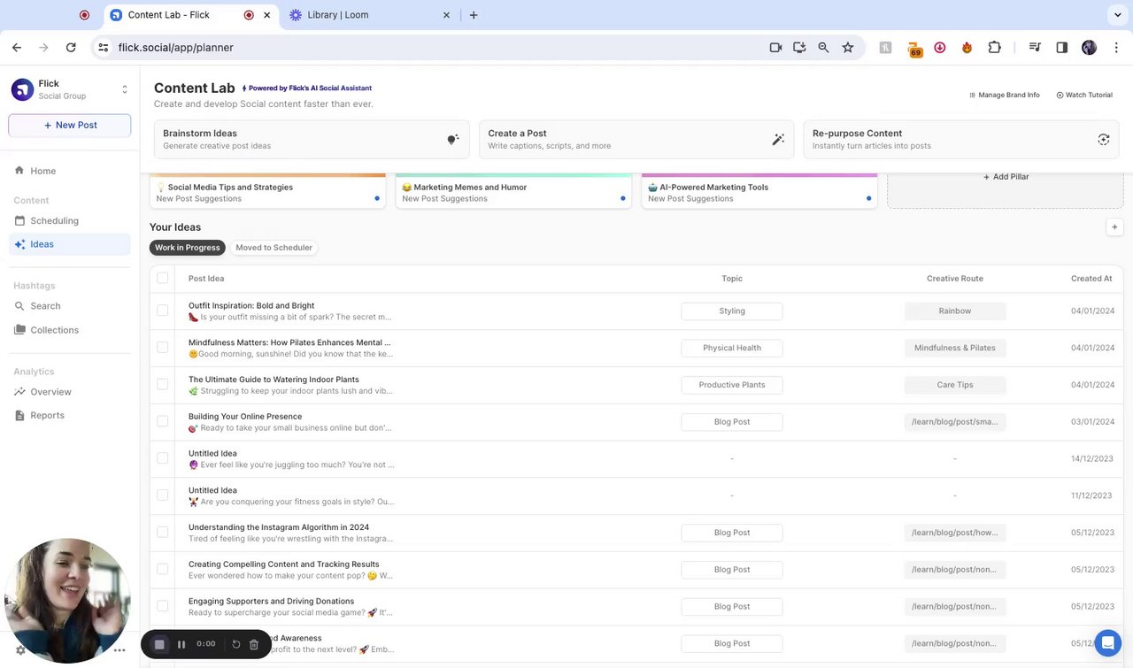Check the Watering Indoor Plants row checkbox

(162, 384)
